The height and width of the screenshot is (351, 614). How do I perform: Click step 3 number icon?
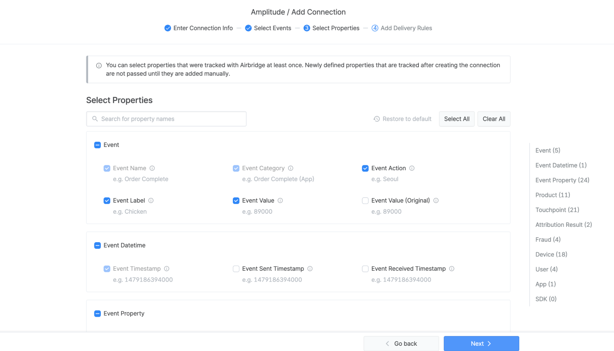(x=307, y=28)
